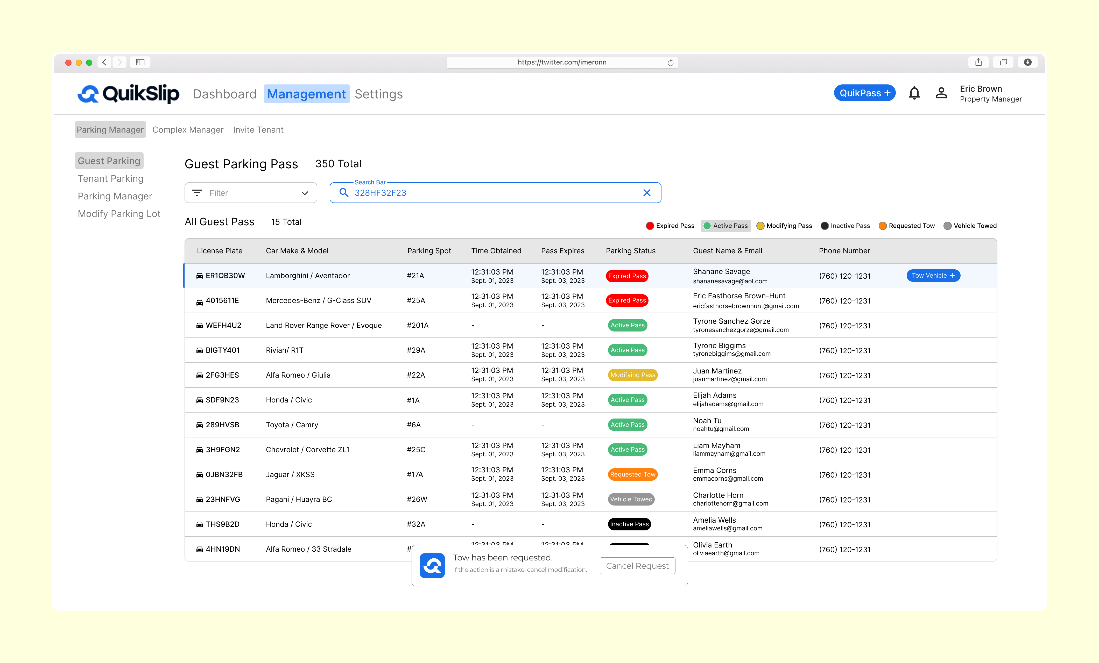Toggle the browser sidebar icon
Viewport: 1099px width, 663px height.
click(140, 62)
